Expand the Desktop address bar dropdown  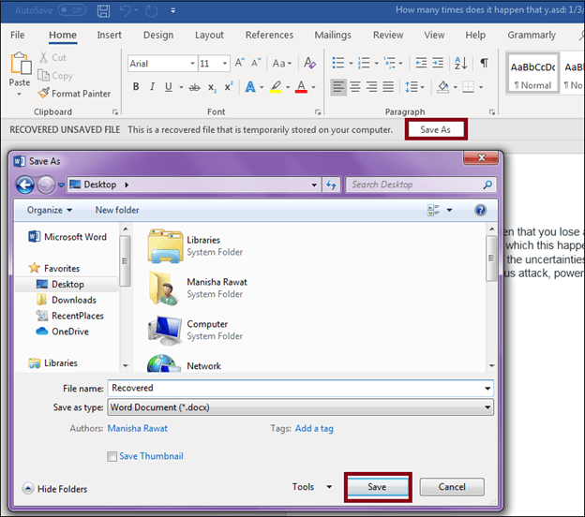pos(314,185)
